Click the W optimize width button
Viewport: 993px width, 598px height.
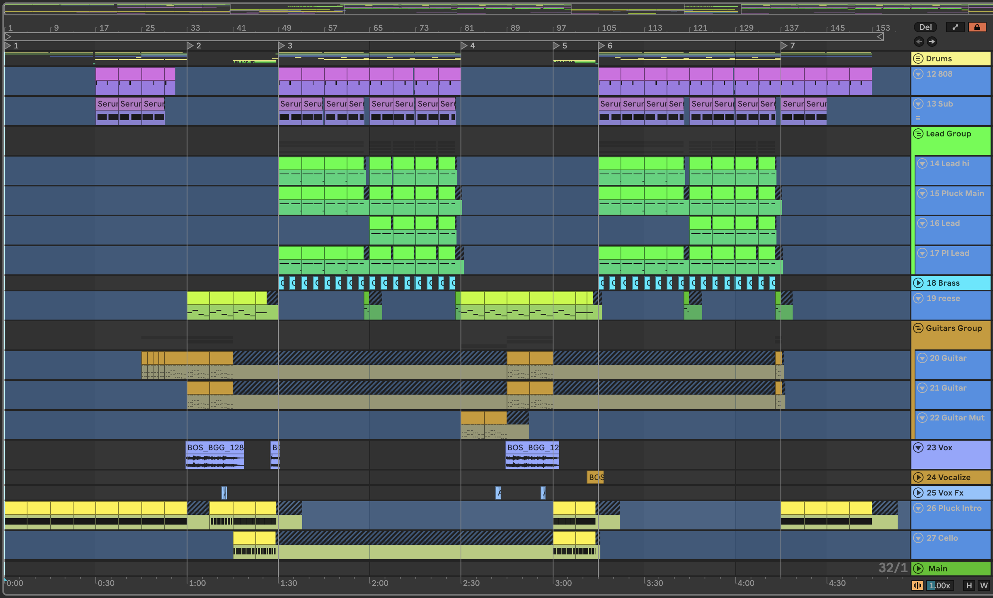coord(984,585)
